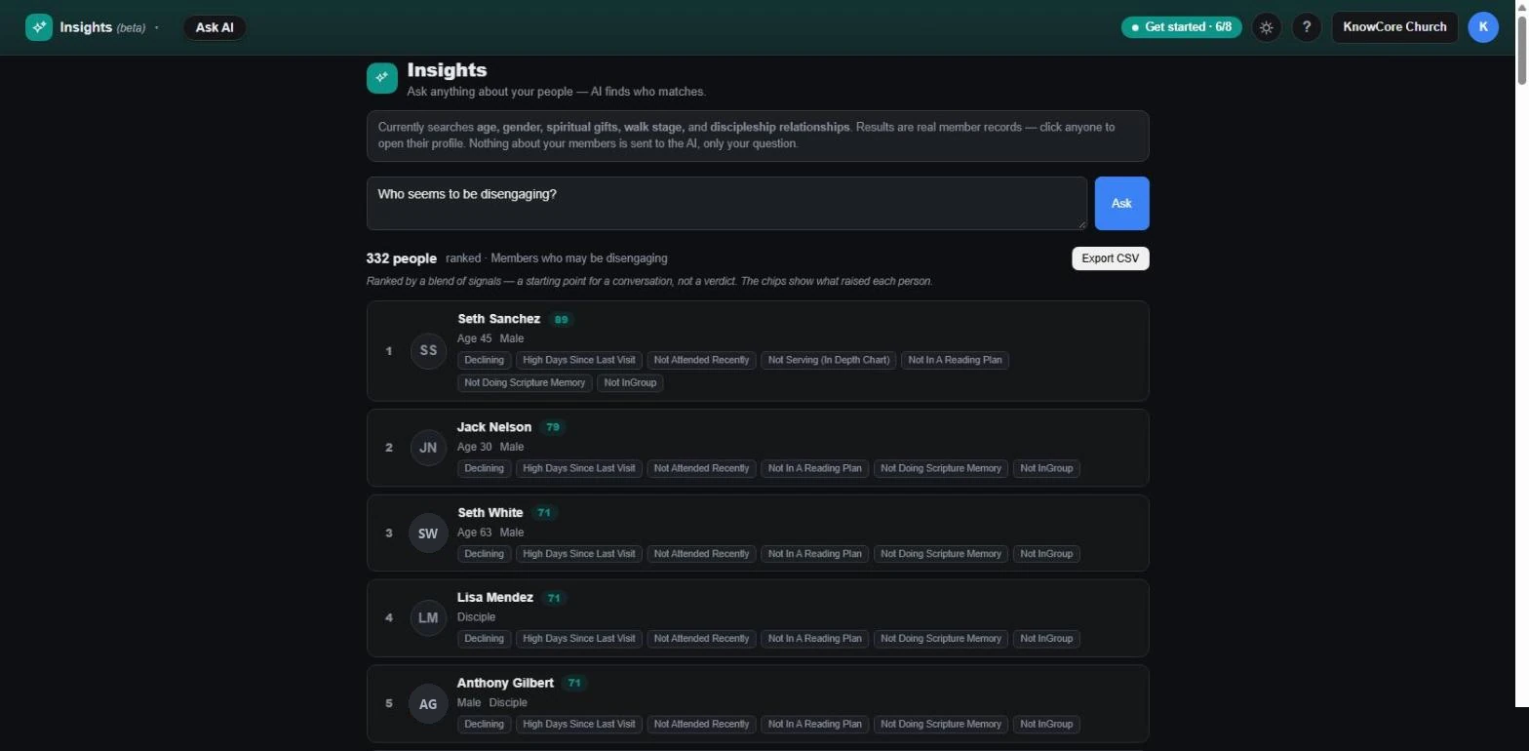The height and width of the screenshot is (751, 1529).
Task: Open Seth White's profile name
Action: 490,512
